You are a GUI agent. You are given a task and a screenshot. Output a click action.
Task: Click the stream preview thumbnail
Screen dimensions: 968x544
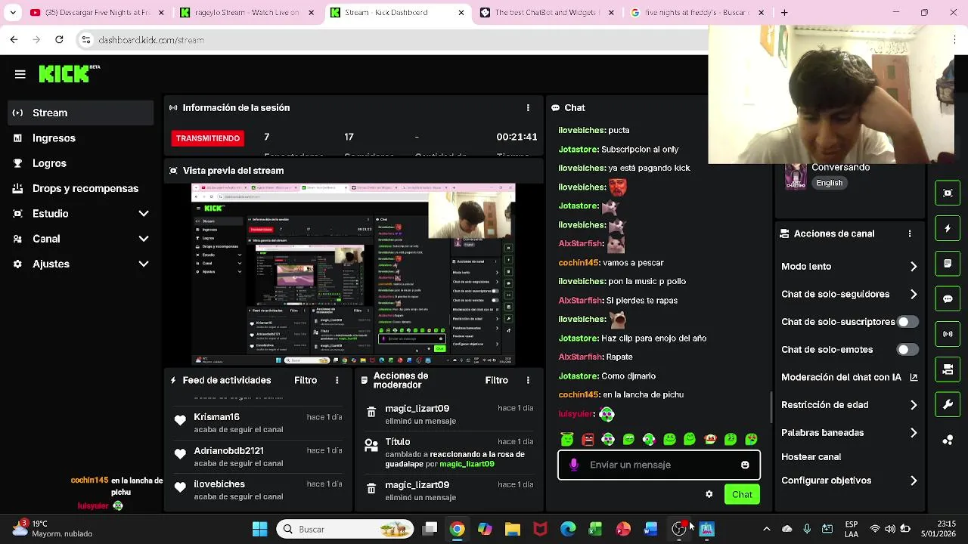tap(353, 274)
